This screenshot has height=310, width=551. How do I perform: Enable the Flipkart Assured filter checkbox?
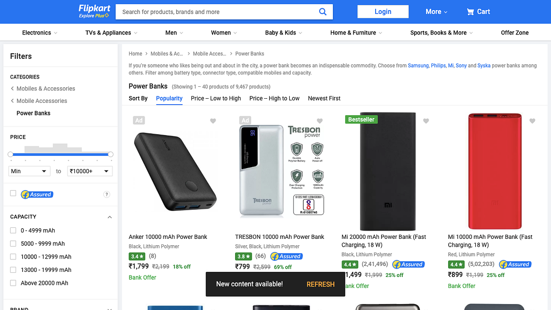12,194
